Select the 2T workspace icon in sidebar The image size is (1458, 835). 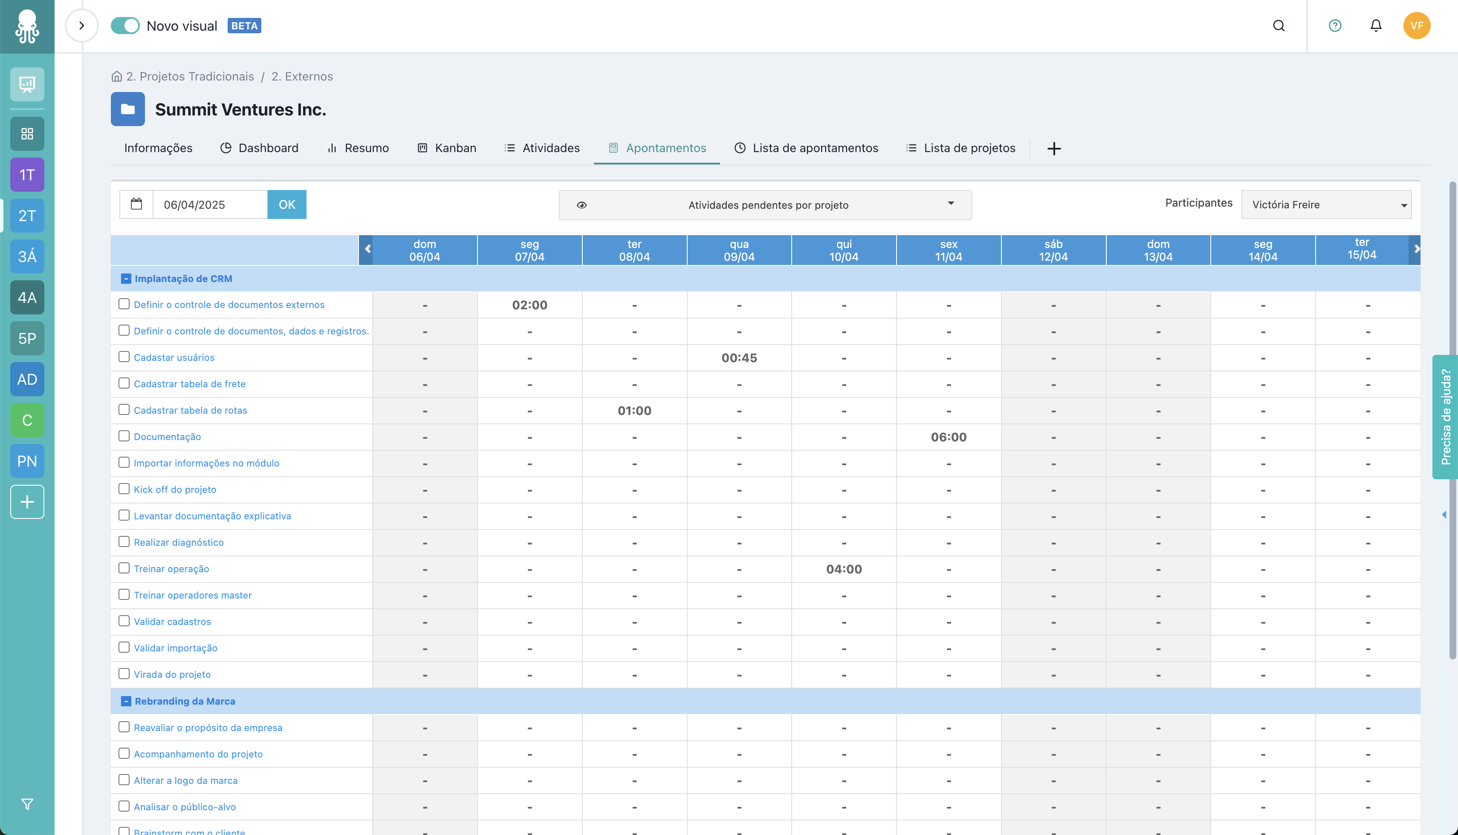point(26,216)
